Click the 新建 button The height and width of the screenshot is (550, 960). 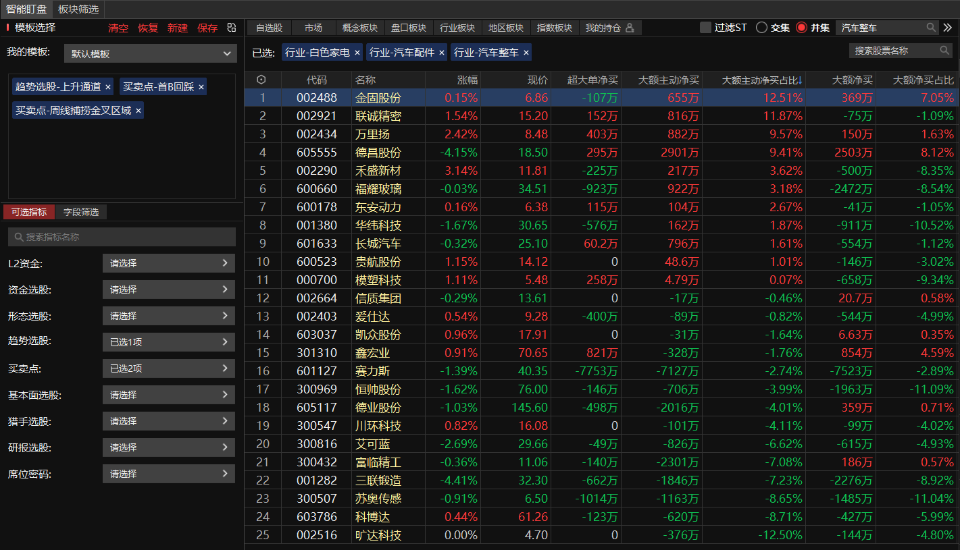[x=178, y=28]
